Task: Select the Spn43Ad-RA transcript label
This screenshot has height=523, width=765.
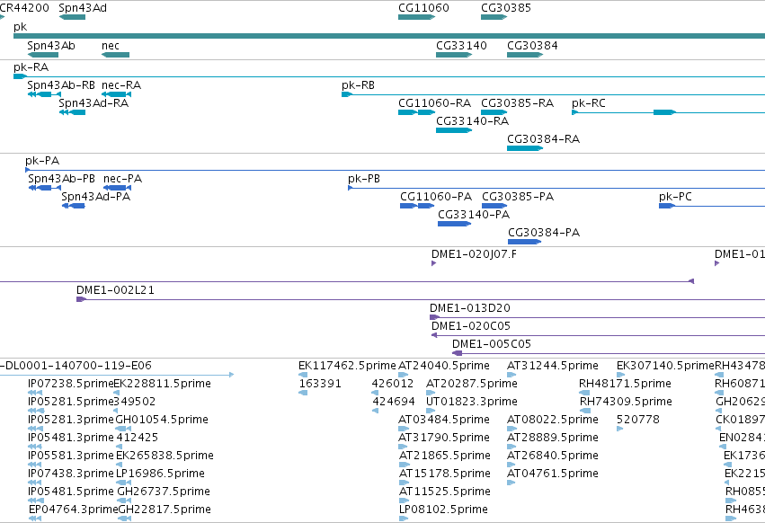Action: (x=93, y=103)
